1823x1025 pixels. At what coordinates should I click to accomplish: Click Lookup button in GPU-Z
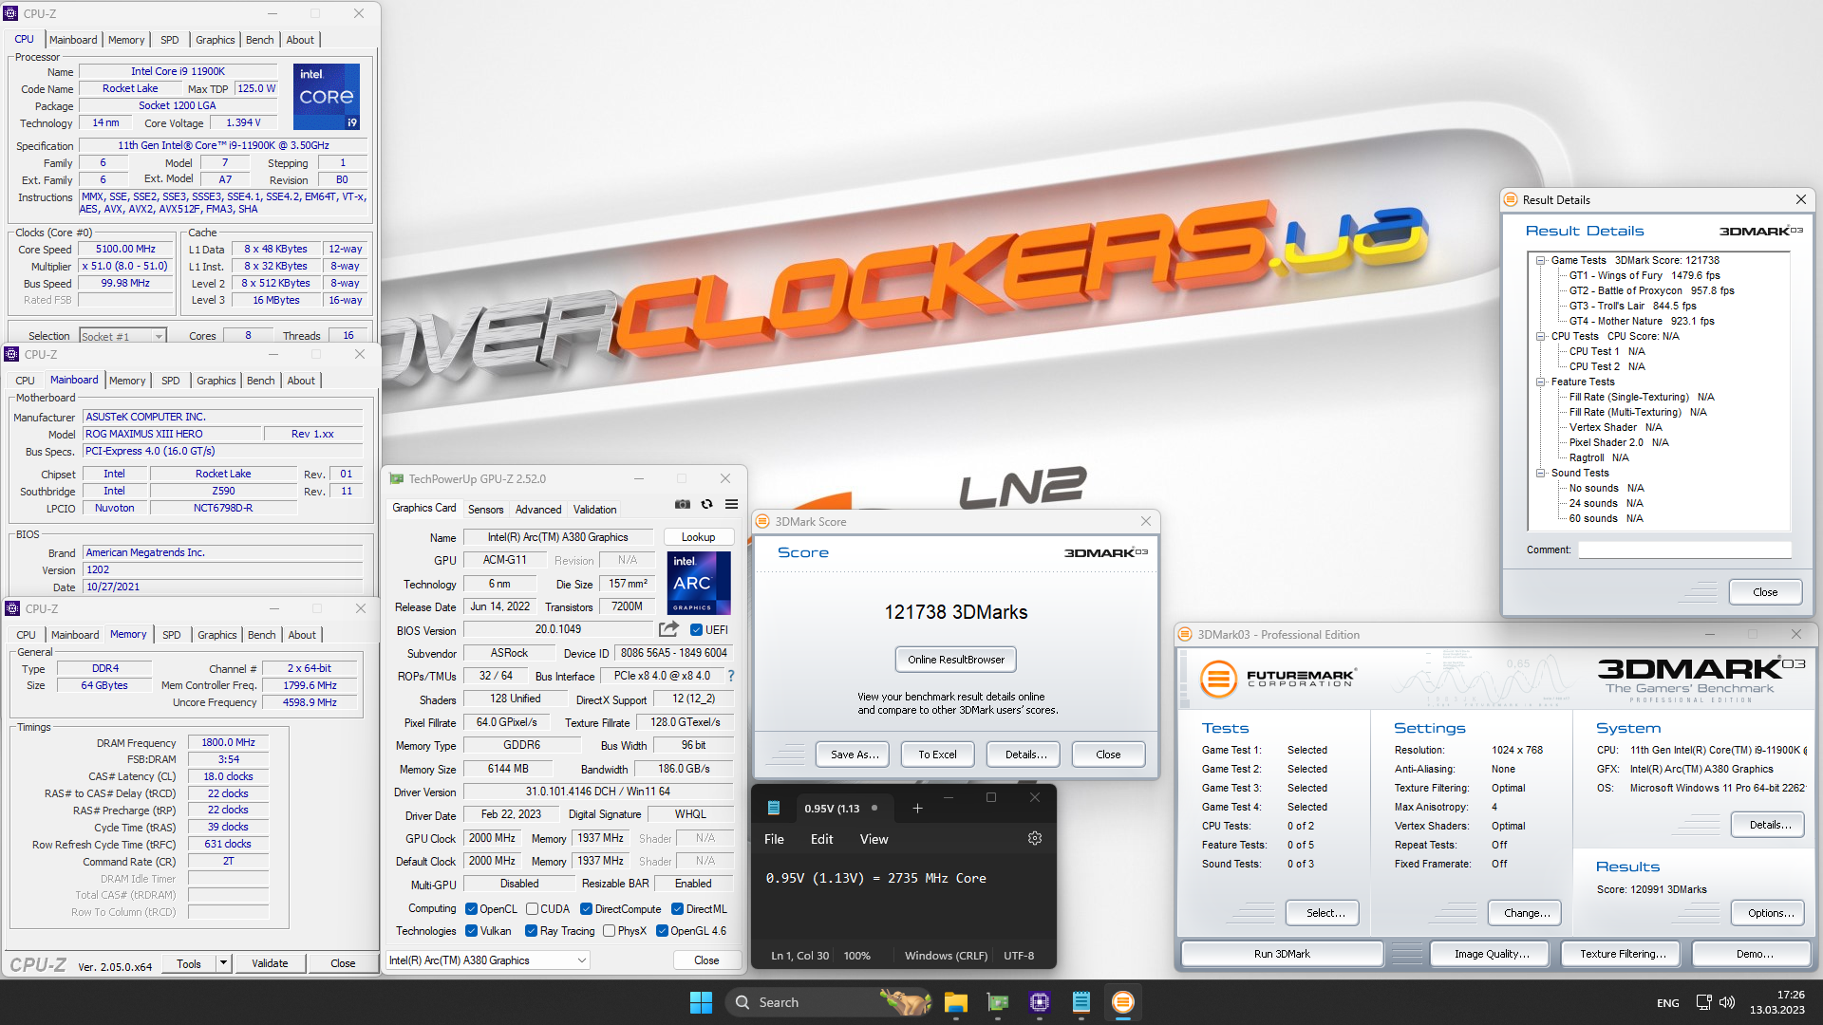tap(698, 536)
